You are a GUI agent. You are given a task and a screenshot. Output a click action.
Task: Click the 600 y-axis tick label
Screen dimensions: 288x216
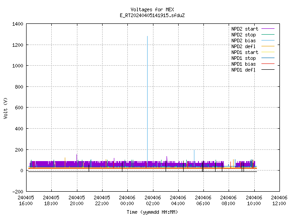pyautogui.click(x=19, y=108)
